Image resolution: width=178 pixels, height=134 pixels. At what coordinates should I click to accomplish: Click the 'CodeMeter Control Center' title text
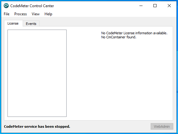point(32,6)
